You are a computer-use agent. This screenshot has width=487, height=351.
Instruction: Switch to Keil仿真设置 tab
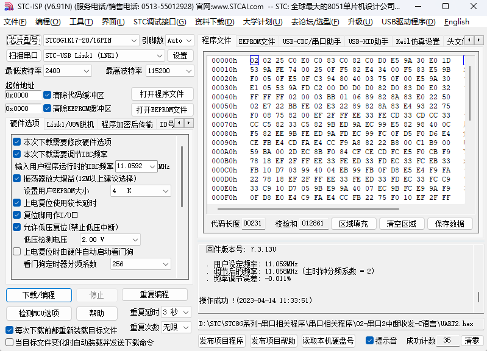pyautogui.click(x=418, y=41)
